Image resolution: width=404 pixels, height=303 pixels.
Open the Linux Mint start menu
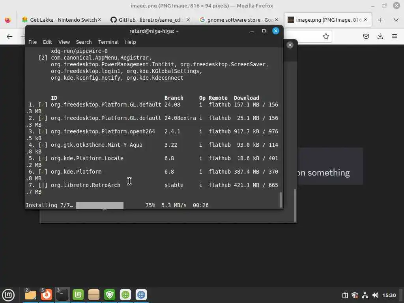pyautogui.click(x=8, y=295)
